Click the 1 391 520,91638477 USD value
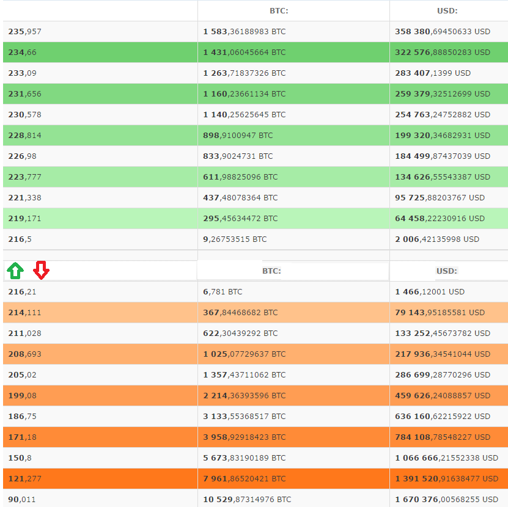This screenshot has width=508, height=507. (x=446, y=478)
